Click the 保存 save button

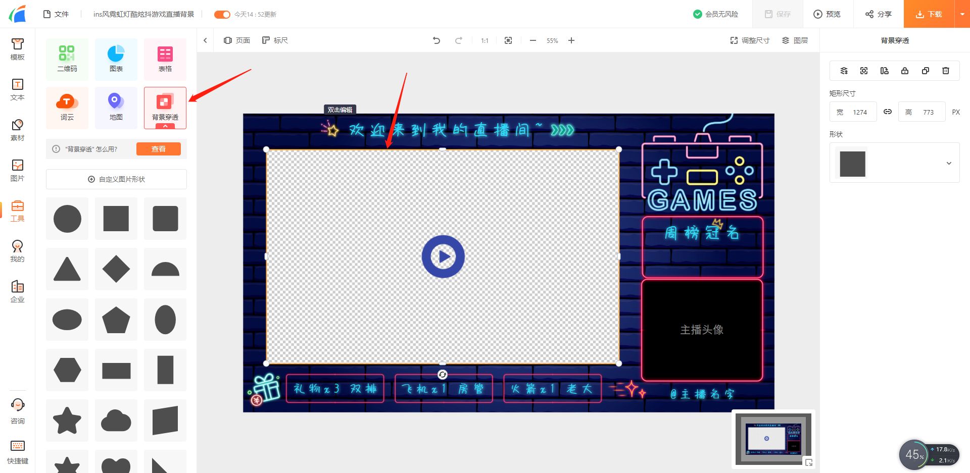pyautogui.click(x=778, y=14)
